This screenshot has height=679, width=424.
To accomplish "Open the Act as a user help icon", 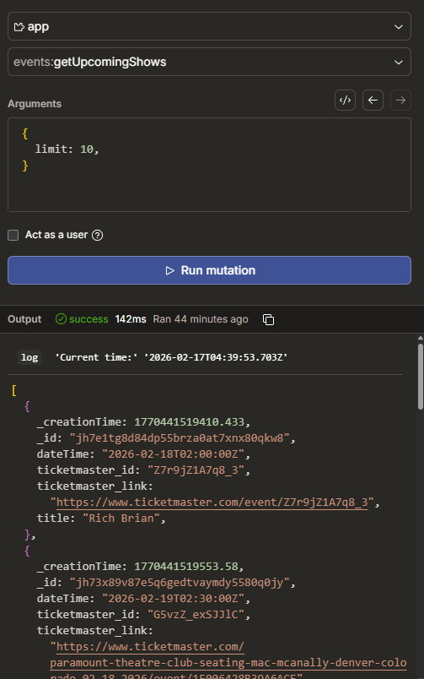I will 98,235.
